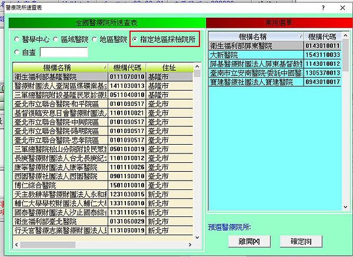Click the 自查 search text field
353x257 pixels.
pyautogui.click(x=64, y=52)
